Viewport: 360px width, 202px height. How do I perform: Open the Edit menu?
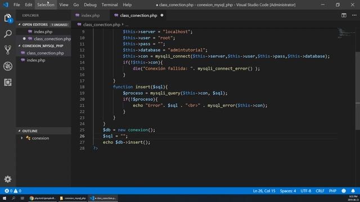click(29, 4)
